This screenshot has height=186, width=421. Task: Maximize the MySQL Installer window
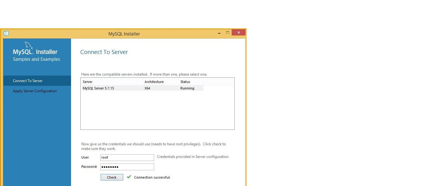coord(228,33)
